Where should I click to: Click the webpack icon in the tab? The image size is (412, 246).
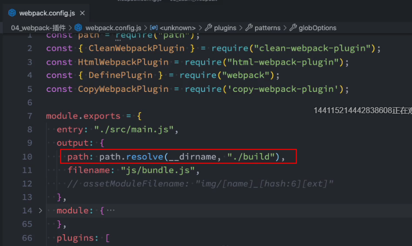(12, 13)
